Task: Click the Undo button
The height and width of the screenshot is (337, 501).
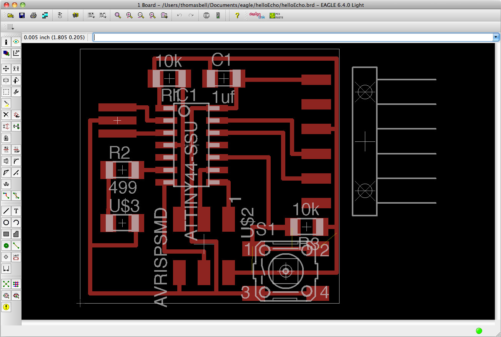Action: tap(179, 15)
